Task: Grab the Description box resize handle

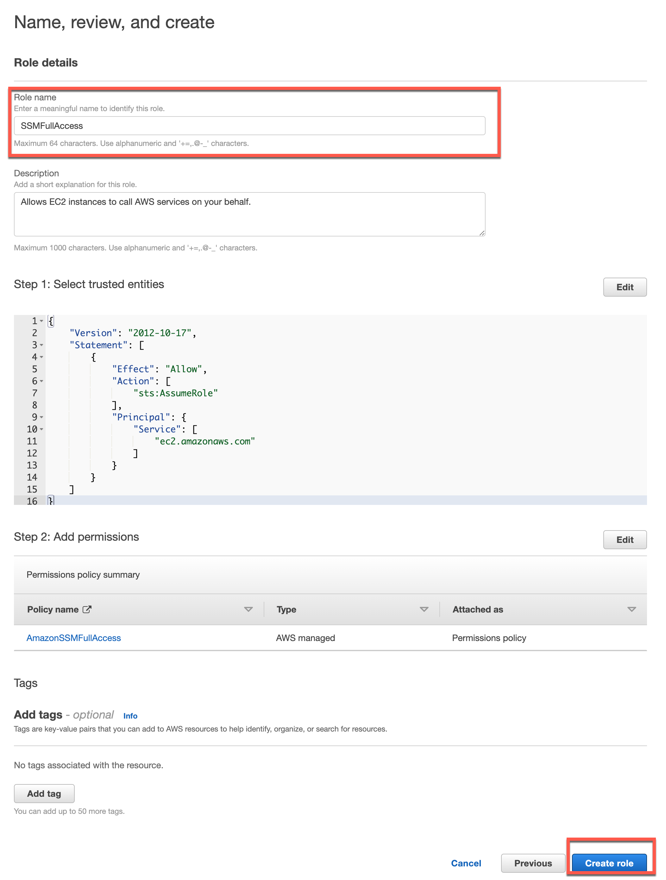Action: click(482, 233)
